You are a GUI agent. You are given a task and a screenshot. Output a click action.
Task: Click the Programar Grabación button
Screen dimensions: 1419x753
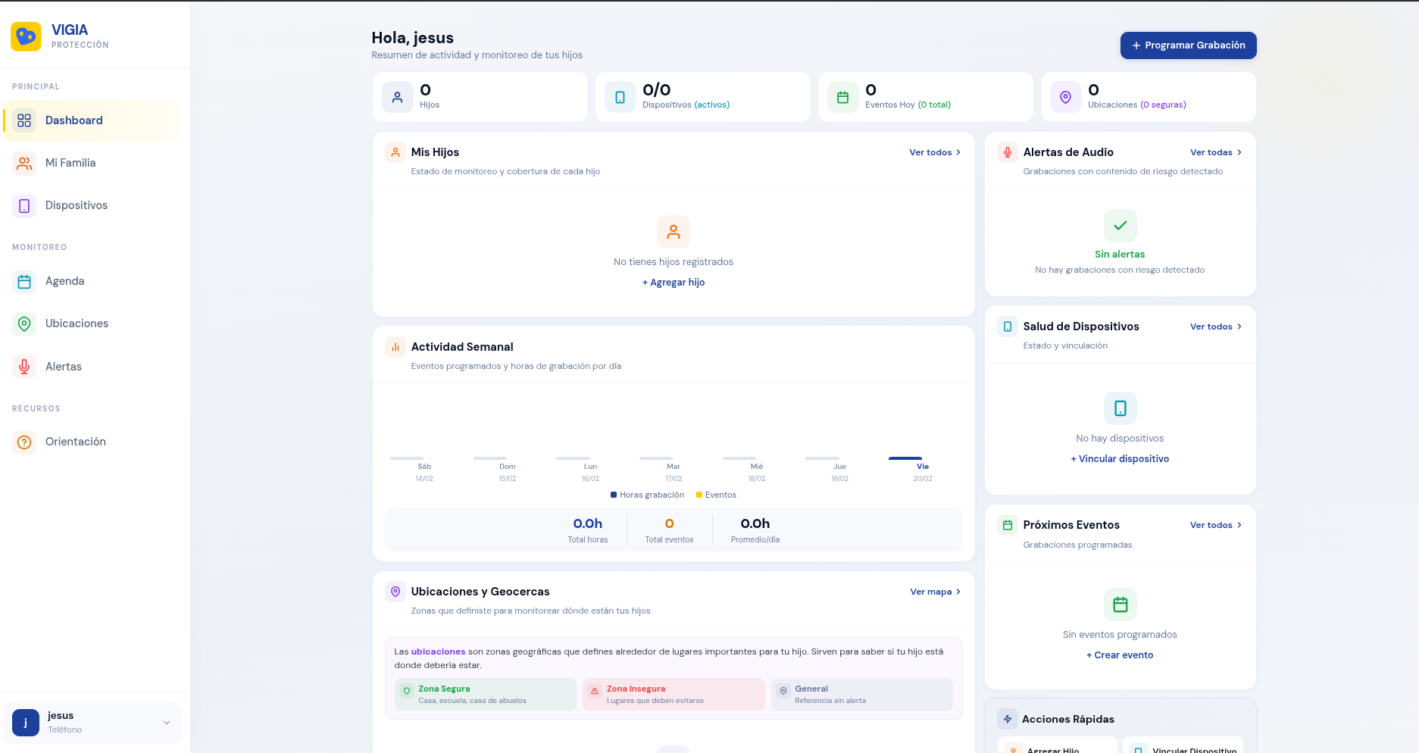(1188, 45)
